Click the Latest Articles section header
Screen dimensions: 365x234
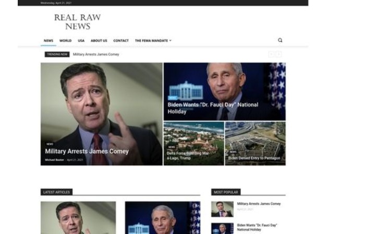pos(56,192)
